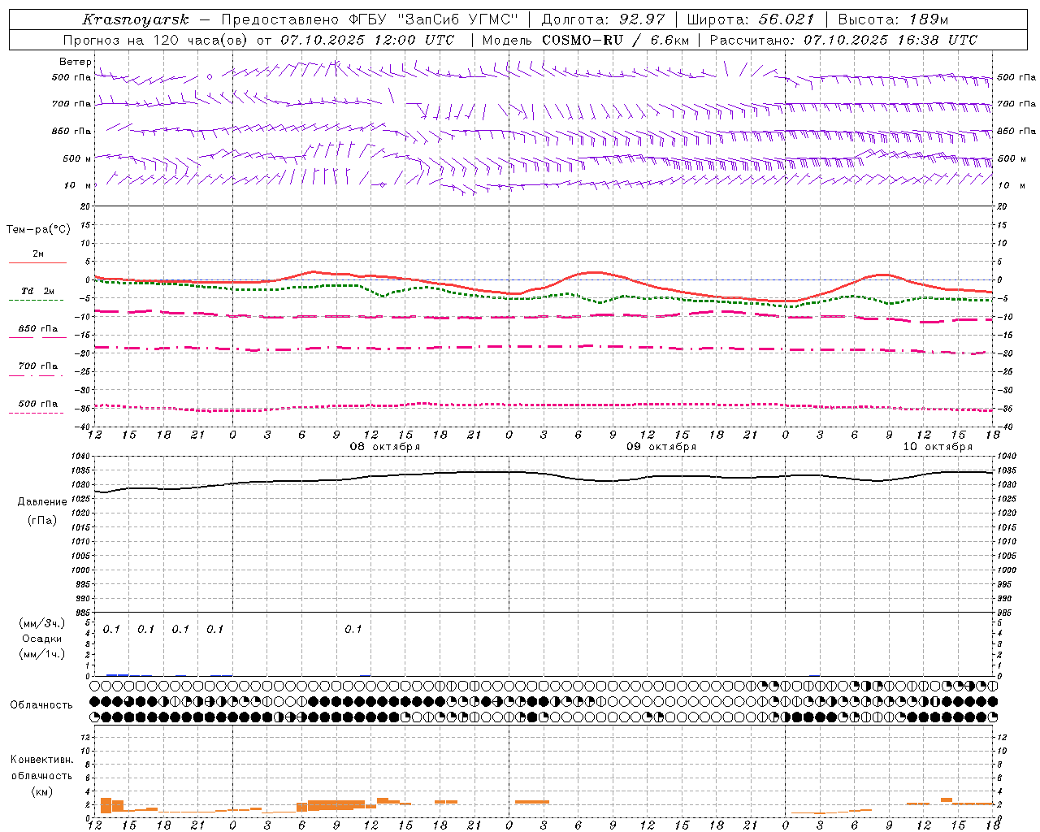
Task: Click the 'Рассчитано: 07.10.2025 16:38 UTC' timestamp
Action: coord(843,40)
